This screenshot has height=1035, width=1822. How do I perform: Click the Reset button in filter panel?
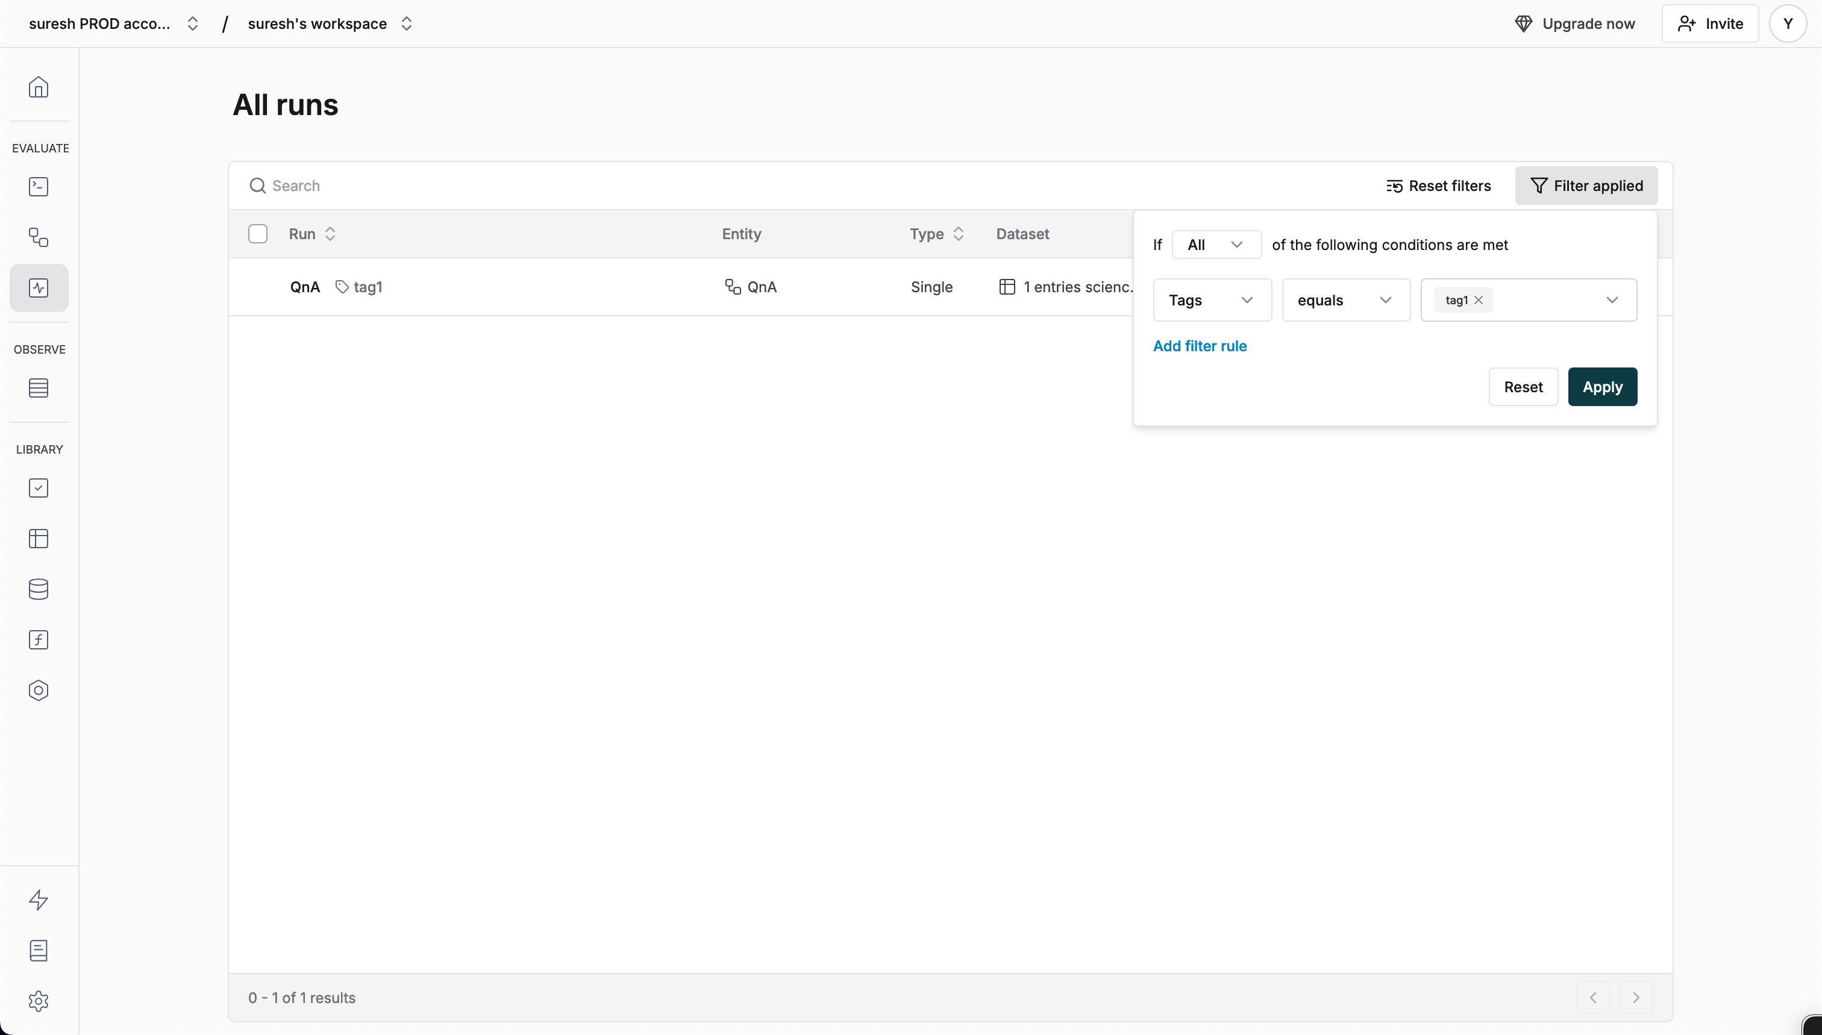click(1523, 387)
